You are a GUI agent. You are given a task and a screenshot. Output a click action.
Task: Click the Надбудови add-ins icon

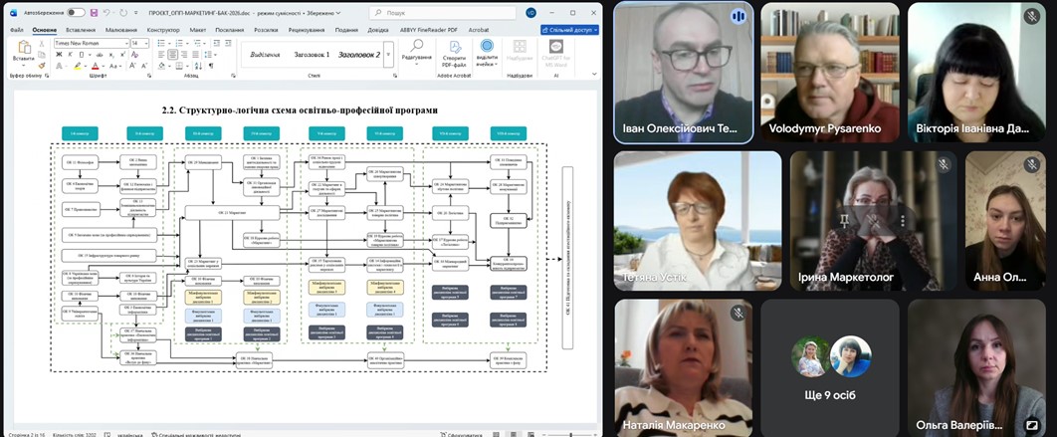tap(519, 52)
